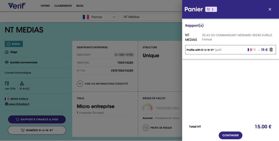
Task: Click VOIR LES INFORMATIONS D'IDENTITÉ link
Action: 106,84
